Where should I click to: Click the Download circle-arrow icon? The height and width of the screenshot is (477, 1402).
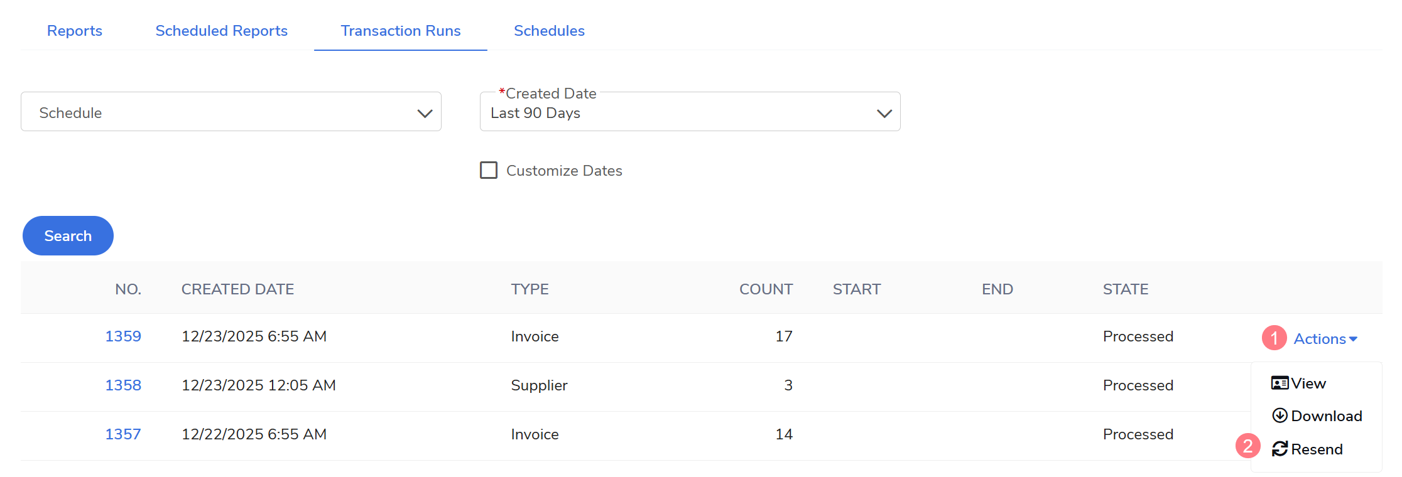tap(1280, 415)
